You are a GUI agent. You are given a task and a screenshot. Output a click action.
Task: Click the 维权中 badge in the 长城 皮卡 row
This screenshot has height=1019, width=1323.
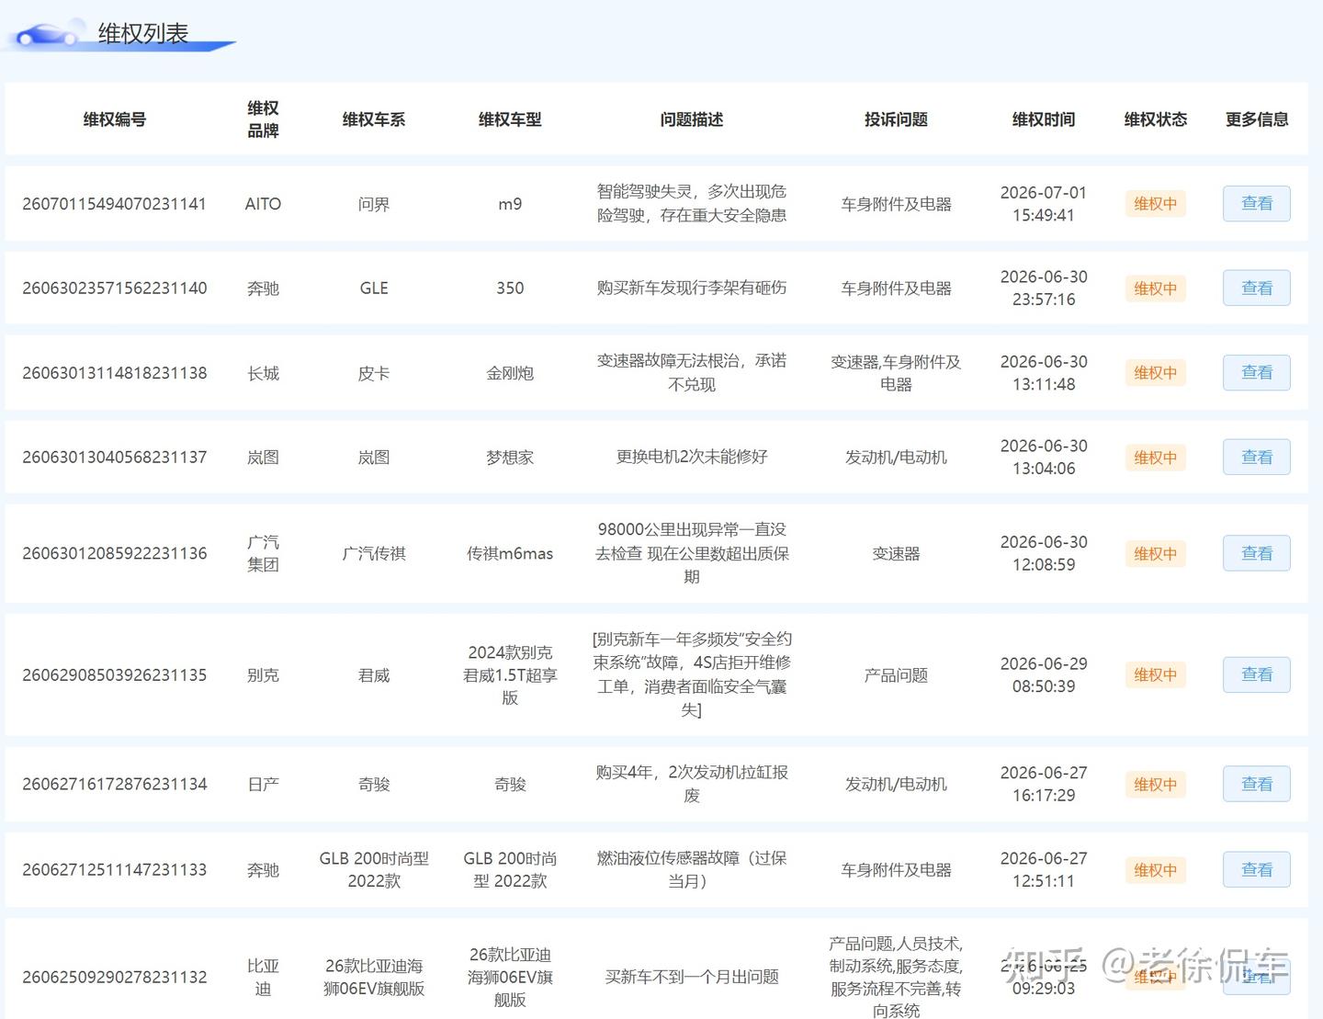[1155, 373]
